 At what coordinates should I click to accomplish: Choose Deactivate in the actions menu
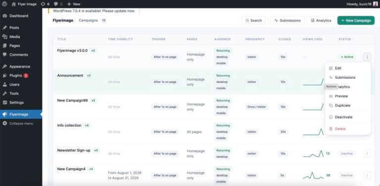tap(348, 117)
